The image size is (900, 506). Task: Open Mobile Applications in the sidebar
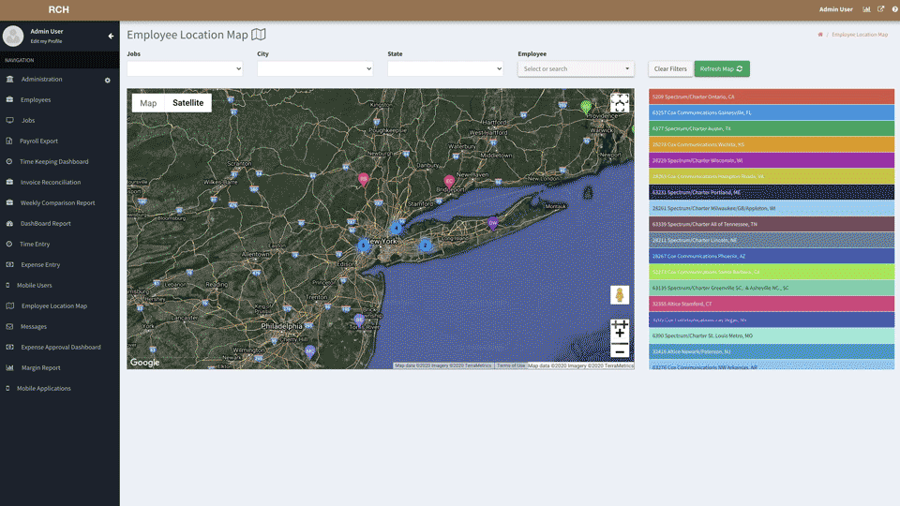pyautogui.click(x=44, y=389)
